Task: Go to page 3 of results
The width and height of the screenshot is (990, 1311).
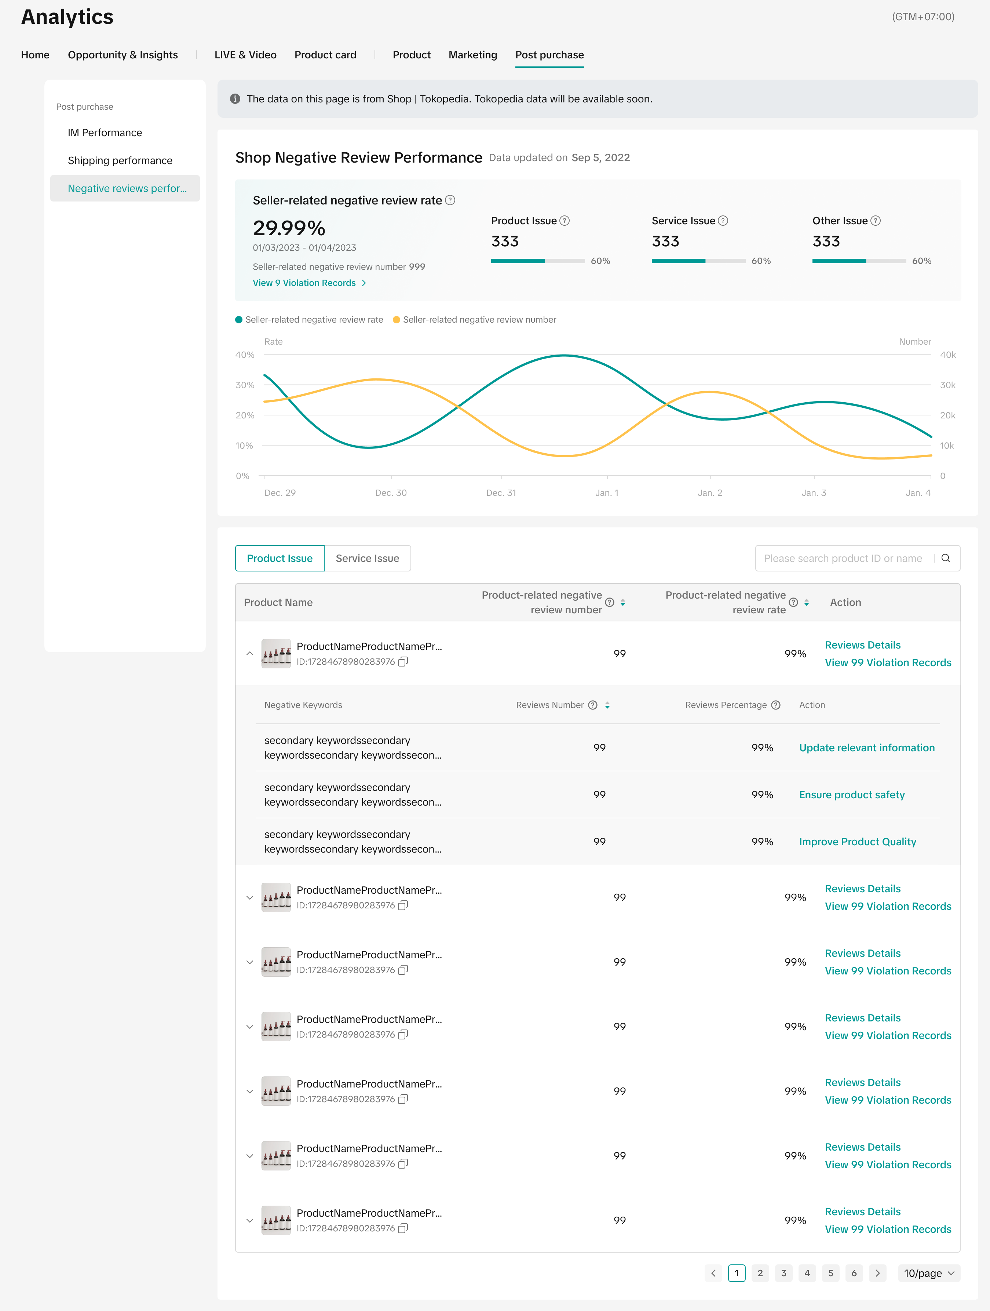Action: tap(783, 1273)
